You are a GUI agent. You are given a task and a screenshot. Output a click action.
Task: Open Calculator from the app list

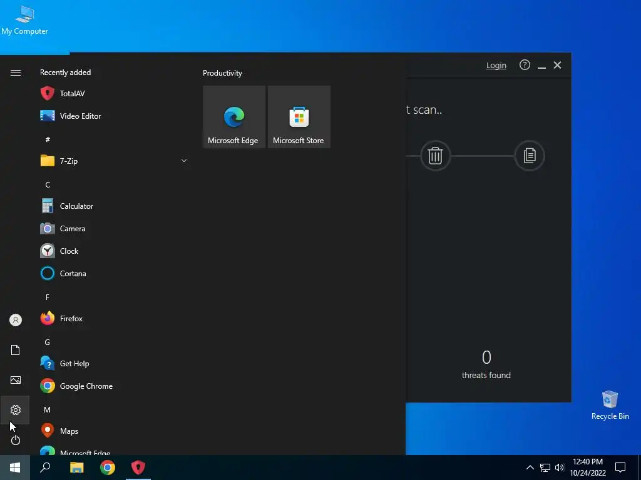pos(114,206)
